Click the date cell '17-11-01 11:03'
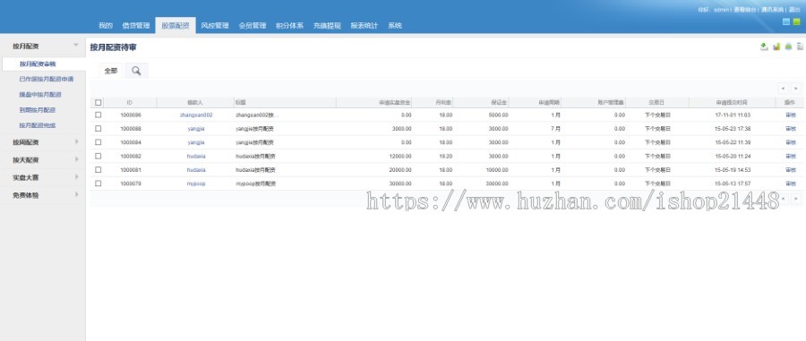The width and height of the screenshot is (806, 341). click(732, 115)
